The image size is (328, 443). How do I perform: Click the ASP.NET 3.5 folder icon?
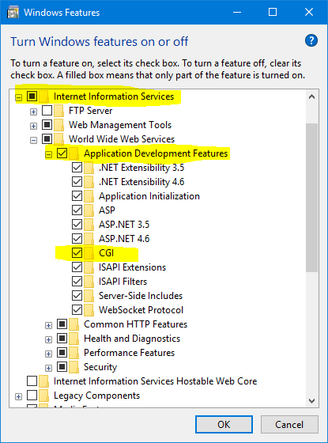89,225
